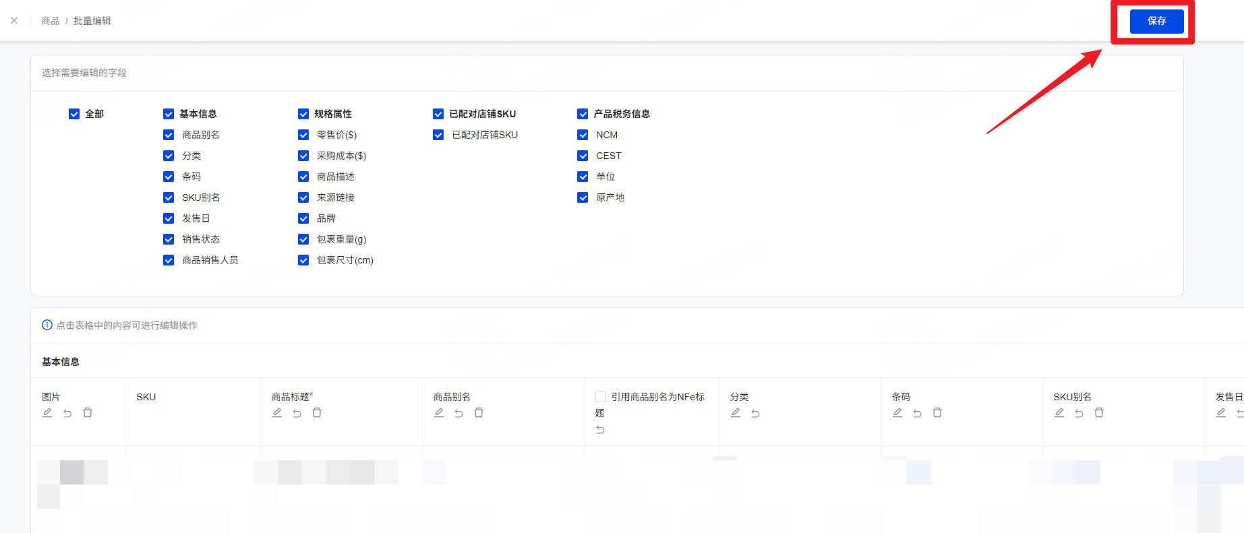The height and width of the screenshot is (533, 1244).
Task: Uncheck the 产品税务信息 group checkbox
Action: pos(583,114)
